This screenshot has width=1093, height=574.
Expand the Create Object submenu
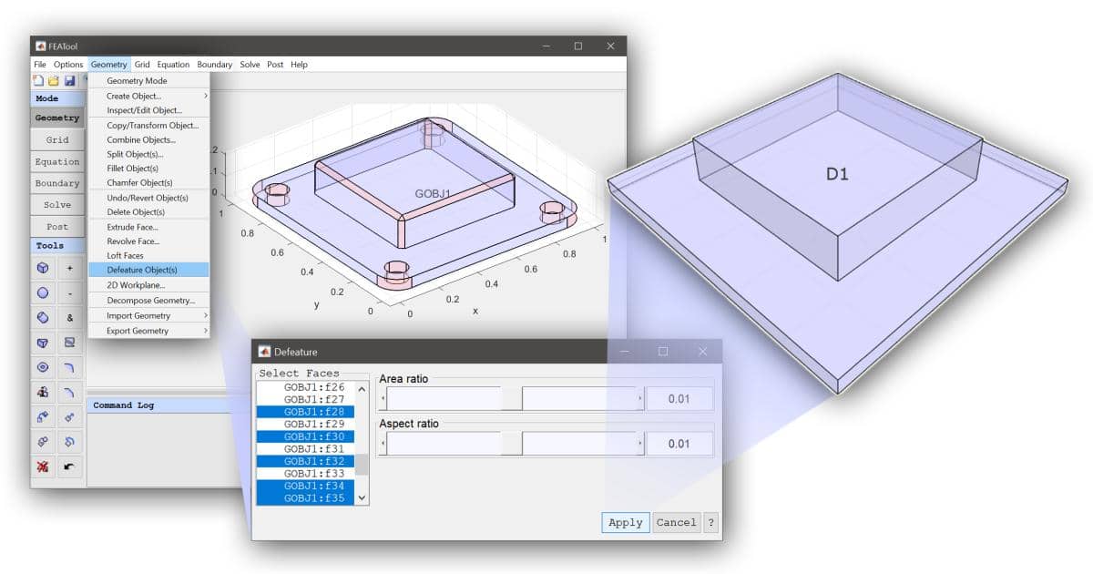click(x=149, y=96)
